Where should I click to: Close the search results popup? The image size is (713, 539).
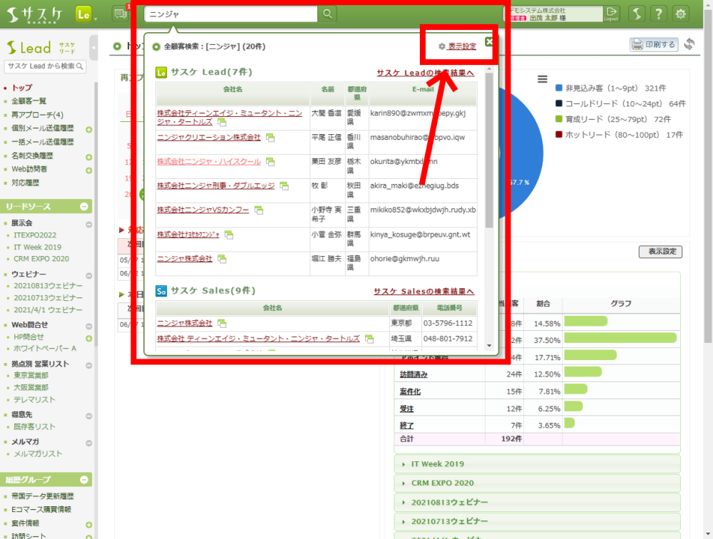(x=489, y=41)
